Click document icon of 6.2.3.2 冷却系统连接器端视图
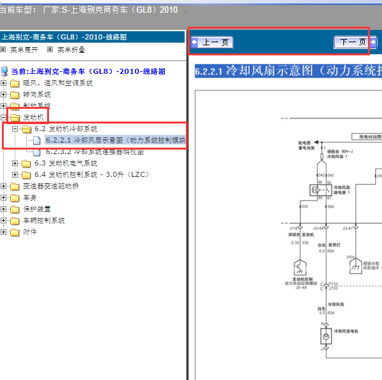 (37, 152)
